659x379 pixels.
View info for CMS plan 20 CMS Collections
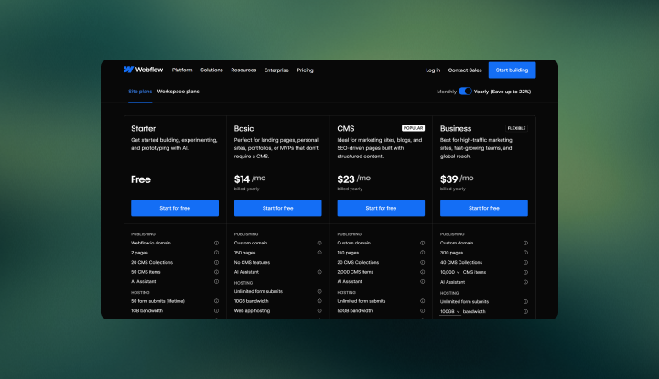click(x=422, y=262)
